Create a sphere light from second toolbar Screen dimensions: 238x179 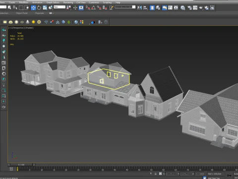[x=16, y=22]
